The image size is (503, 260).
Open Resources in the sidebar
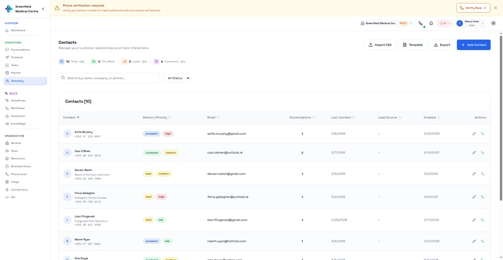coord(25,159)
